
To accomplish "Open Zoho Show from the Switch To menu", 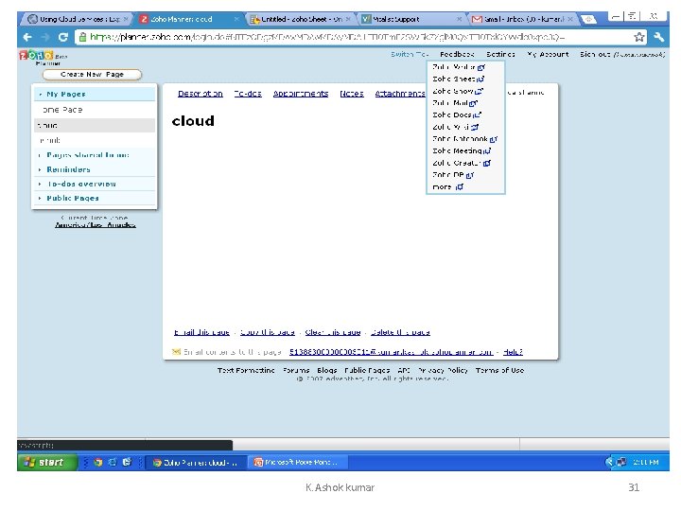I will click(x=458, y=91).
